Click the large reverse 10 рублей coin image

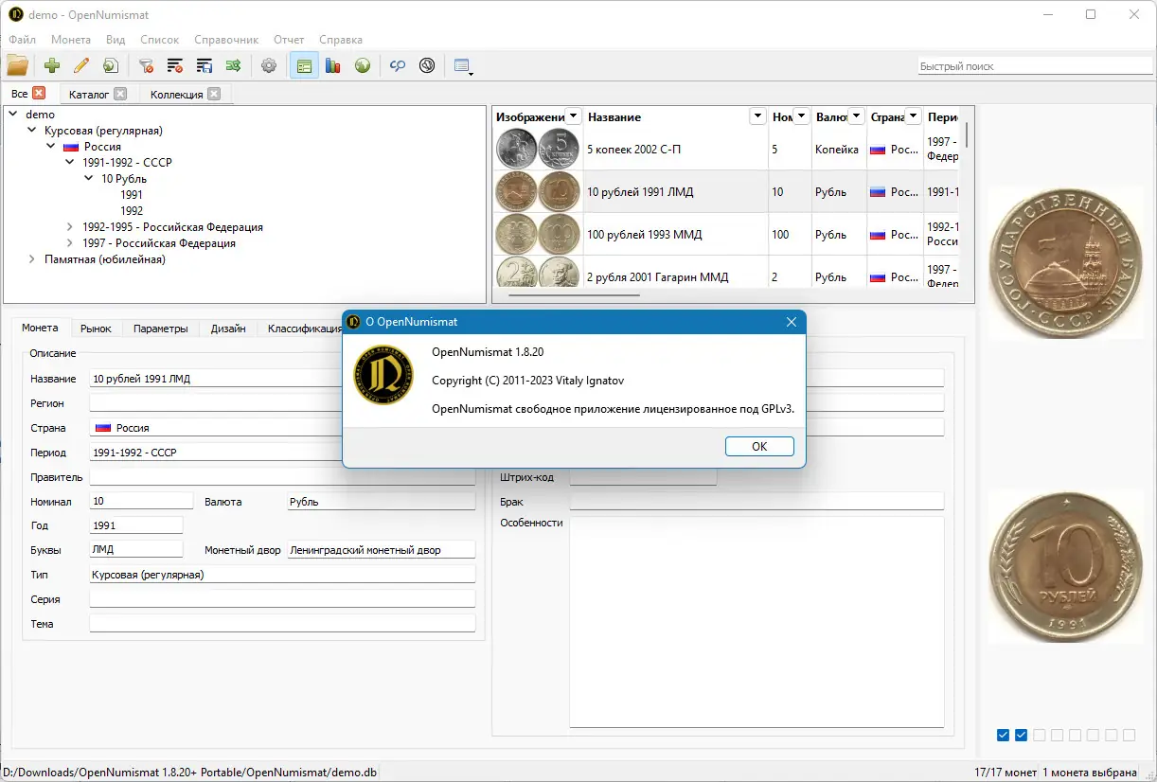pyautogui.click(x=1067, y=566)
